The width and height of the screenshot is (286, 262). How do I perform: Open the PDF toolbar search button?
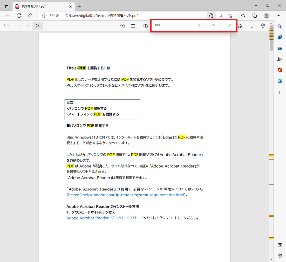pos(38,26)
